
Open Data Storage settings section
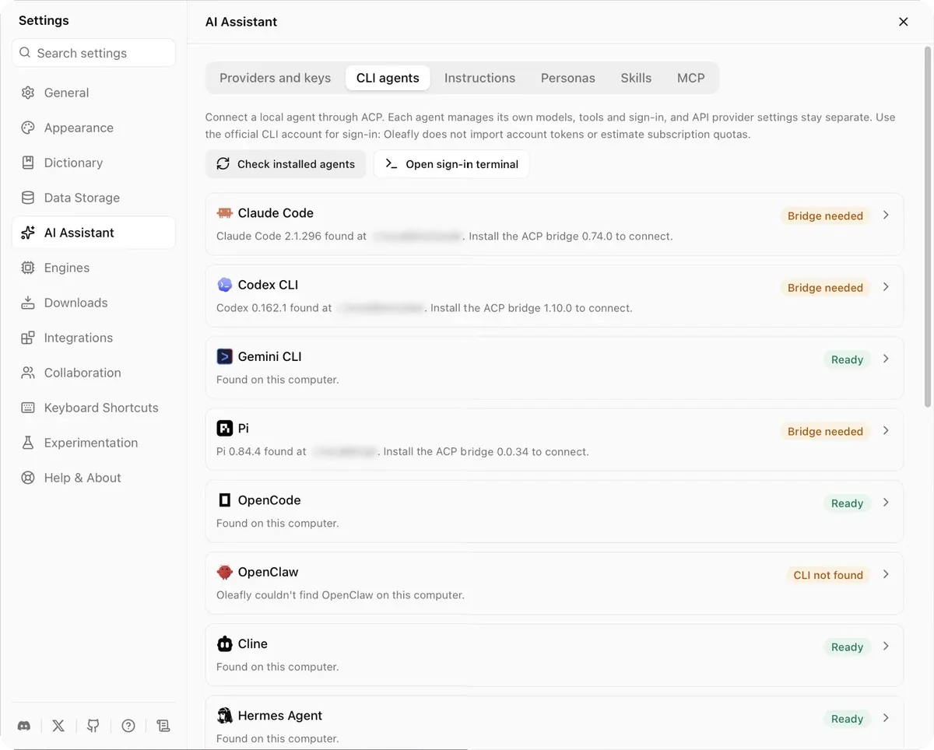pos(93,198)
